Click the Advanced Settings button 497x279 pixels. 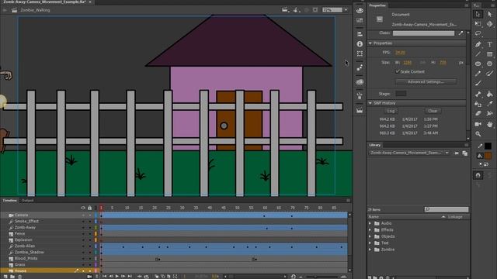point(426,82)
